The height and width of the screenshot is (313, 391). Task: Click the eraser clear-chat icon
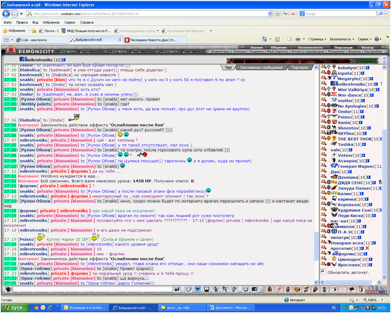click(x=189, y=289)
